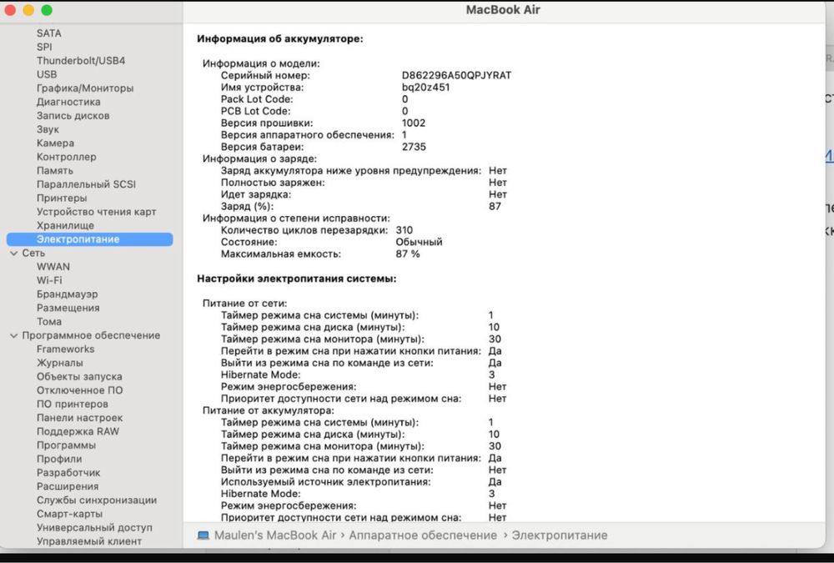Collapse the Программное обеспечение section chevron
The image size is (834, 563).
tap(14, 336)
